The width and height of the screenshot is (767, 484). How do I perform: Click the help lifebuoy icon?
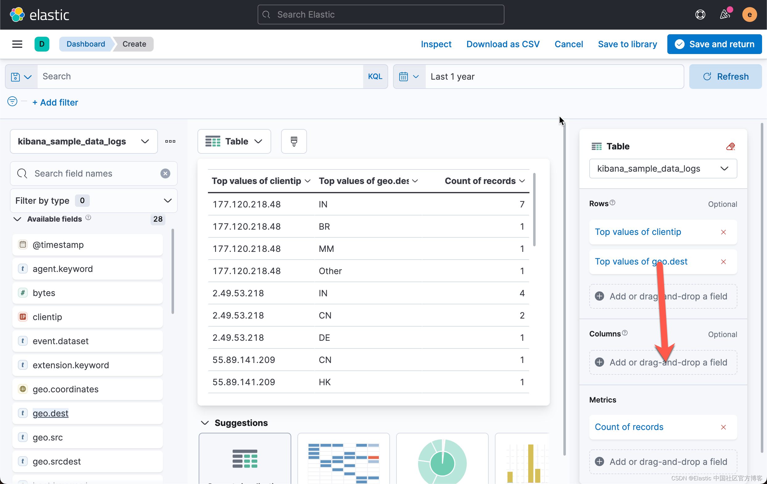[700, 15]
